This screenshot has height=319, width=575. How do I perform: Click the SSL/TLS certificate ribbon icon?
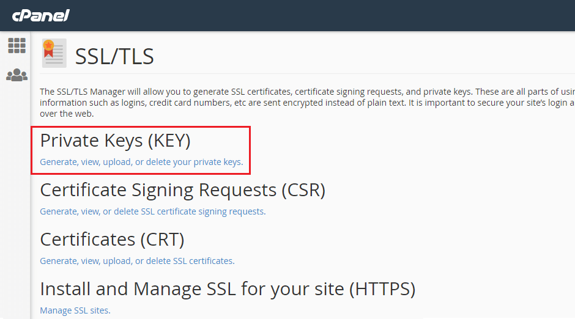54,53
